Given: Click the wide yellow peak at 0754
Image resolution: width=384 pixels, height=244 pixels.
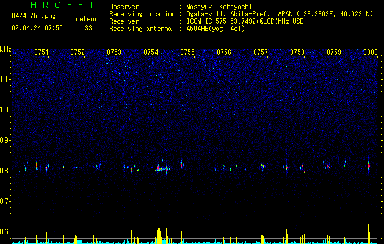Looking at the screenshot, I should pyautogui.click(x=159, y=235).
